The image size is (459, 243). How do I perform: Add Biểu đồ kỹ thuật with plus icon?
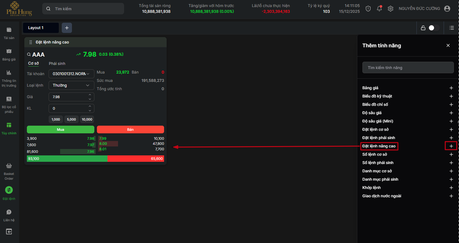tap(451, 96)
